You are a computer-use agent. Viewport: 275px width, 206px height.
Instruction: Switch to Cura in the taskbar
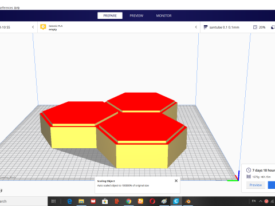[176, 201]
